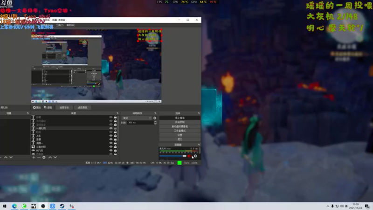This screenshot has height=210, width=373.
Task: Click microphone tray icon
Action: (x=332, y=206)
